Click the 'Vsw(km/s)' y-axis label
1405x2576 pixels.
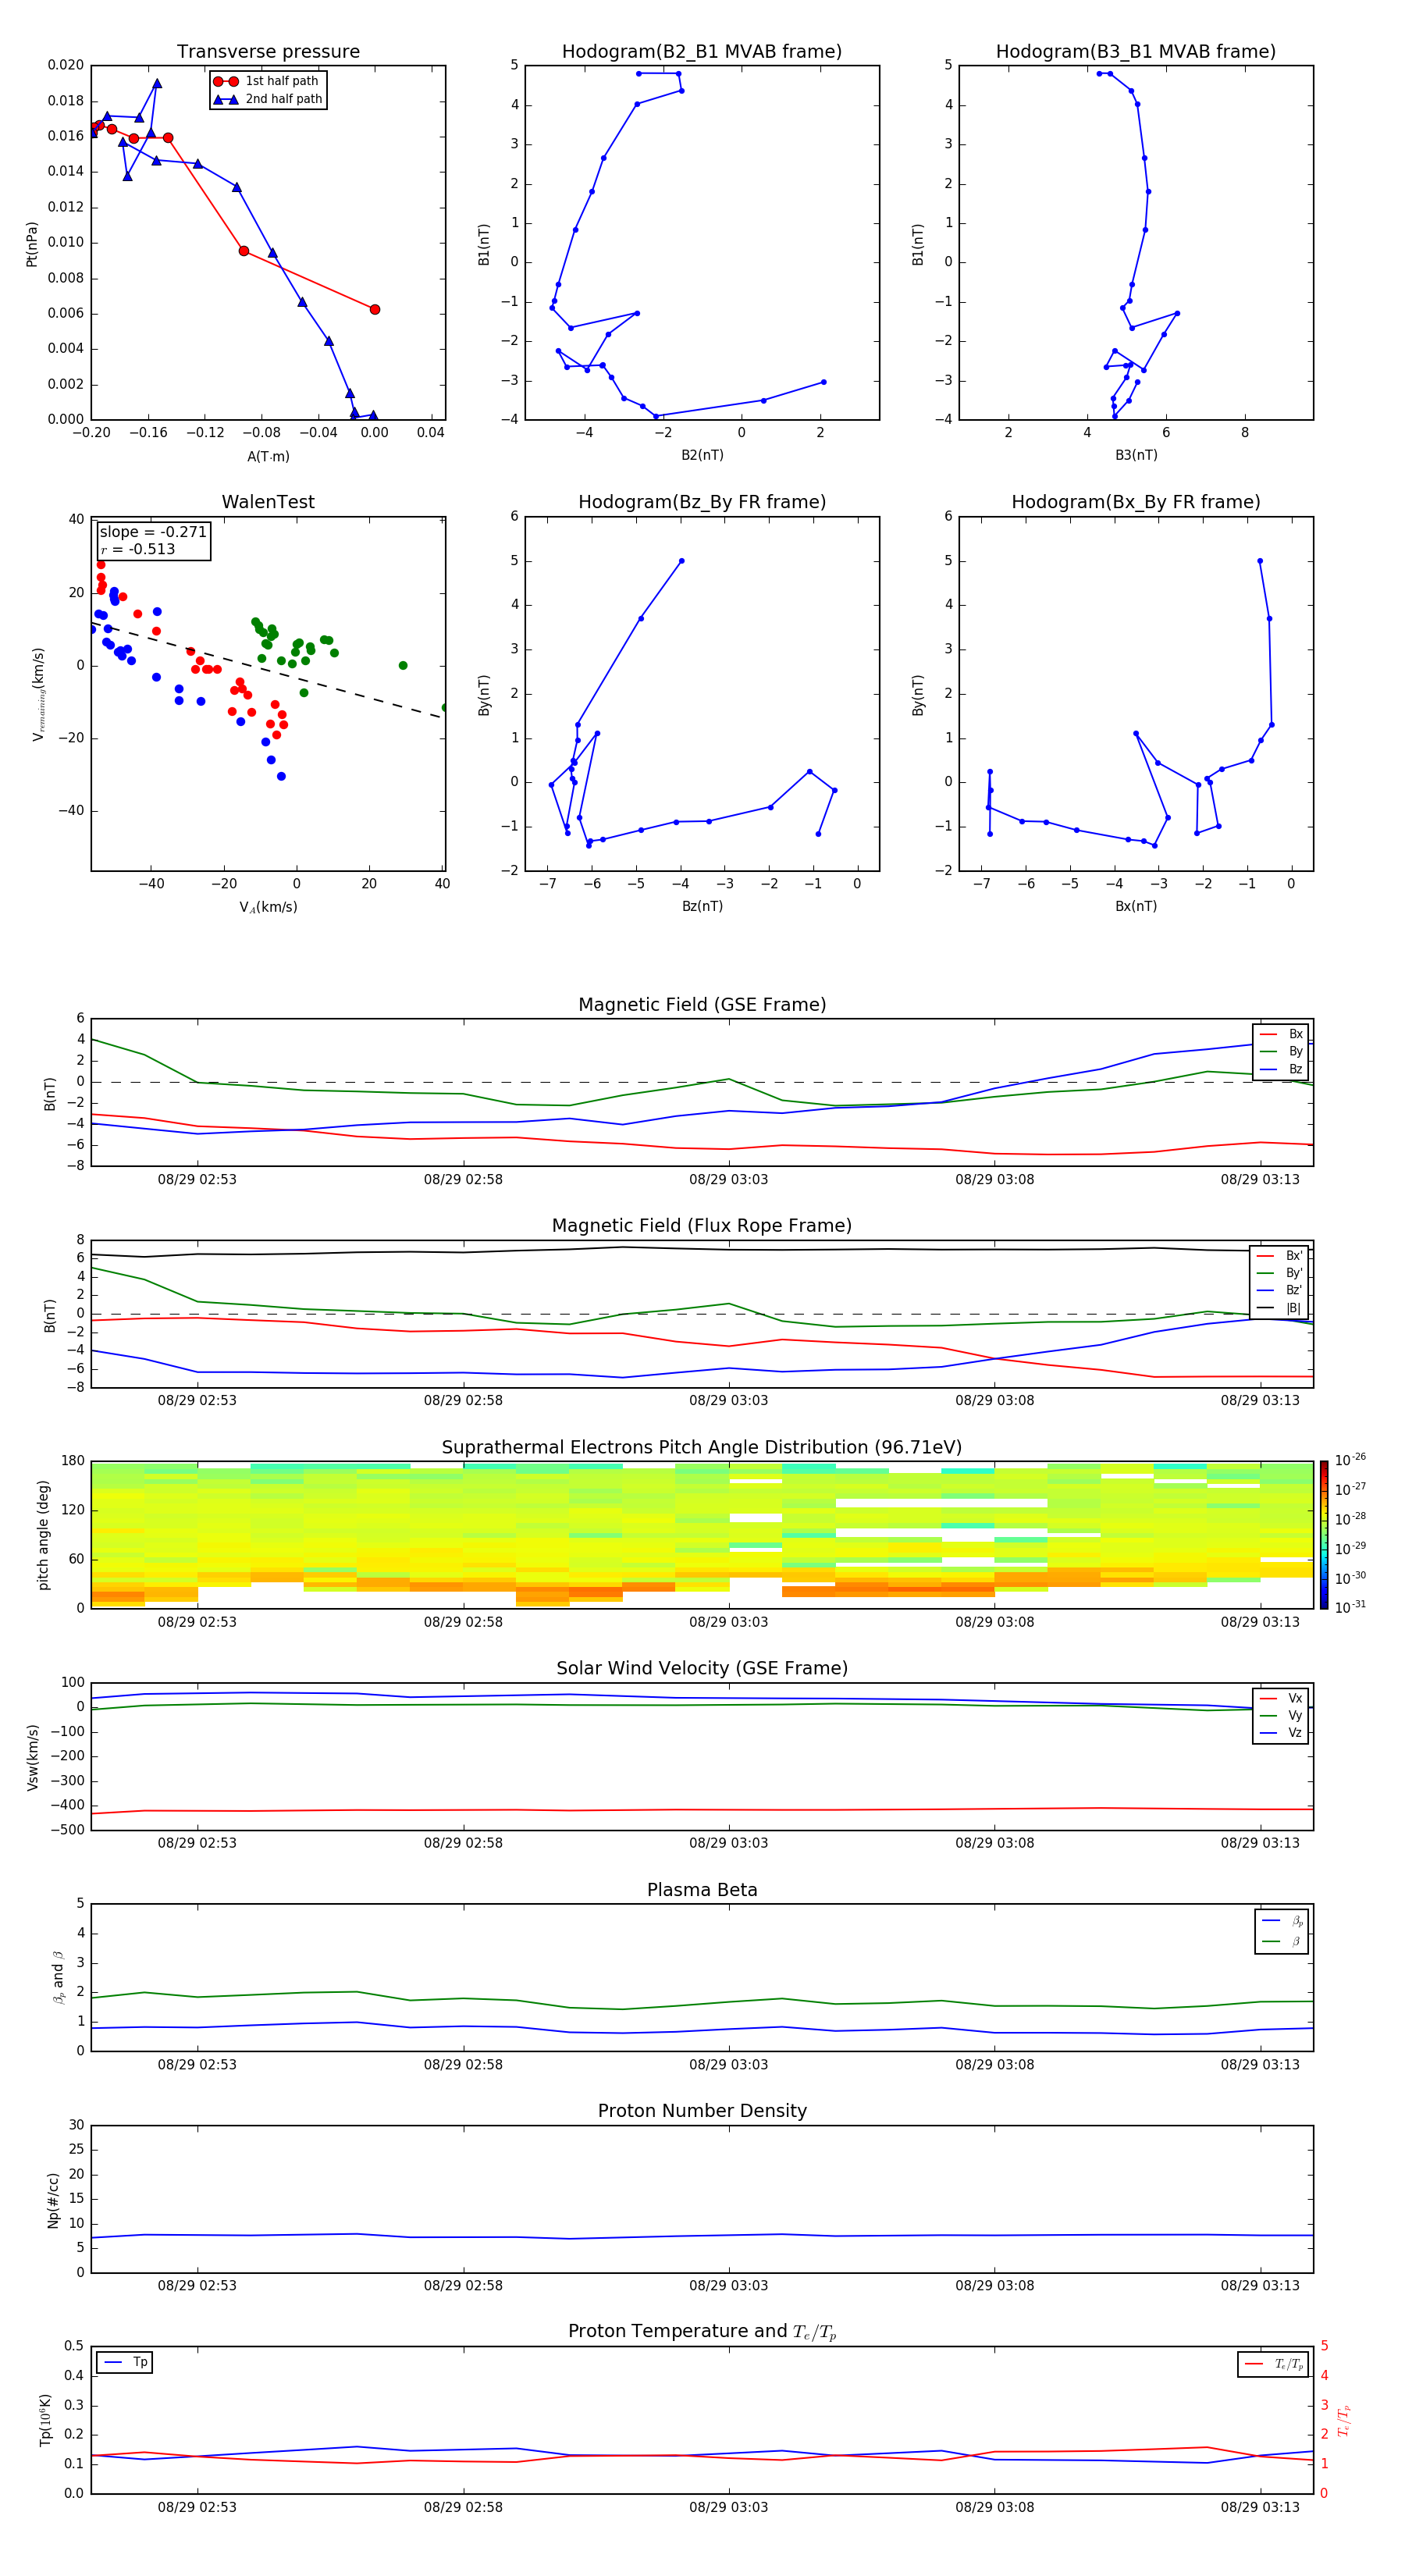32,1757
